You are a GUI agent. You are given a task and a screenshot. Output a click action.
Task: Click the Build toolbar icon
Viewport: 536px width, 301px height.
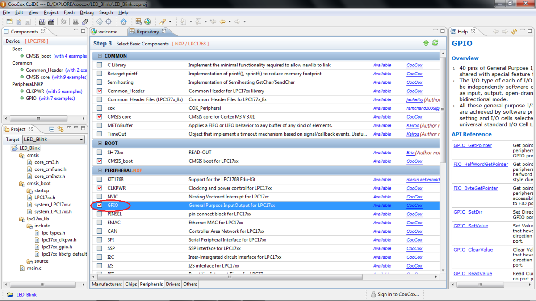(x=42, y=21)
